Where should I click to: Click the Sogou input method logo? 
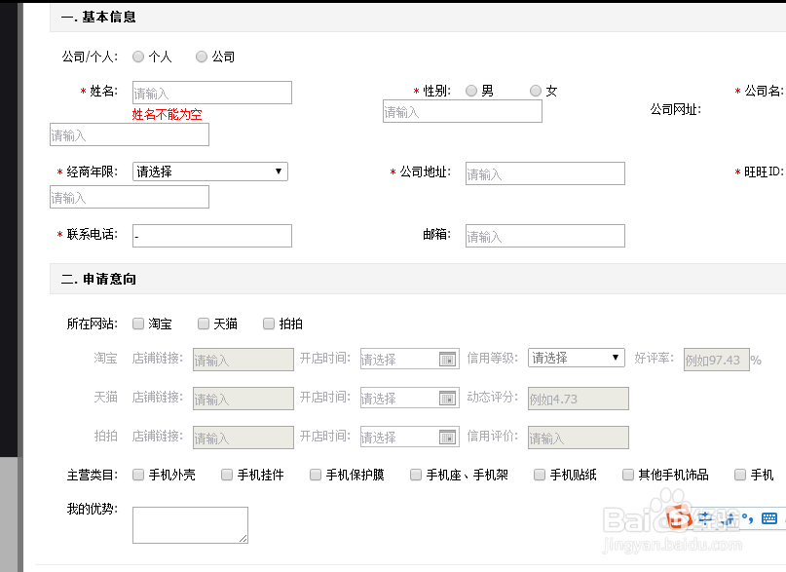point(679,517)
